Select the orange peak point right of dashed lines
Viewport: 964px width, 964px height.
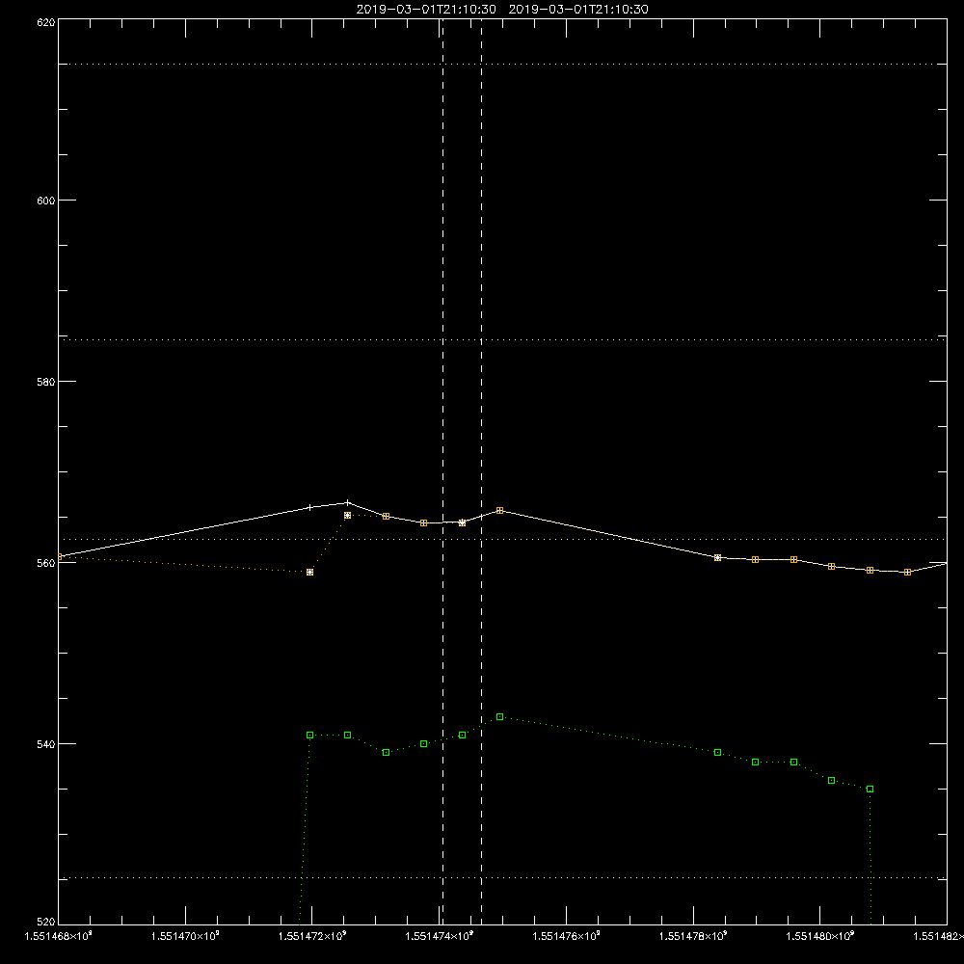click(499, 510)
